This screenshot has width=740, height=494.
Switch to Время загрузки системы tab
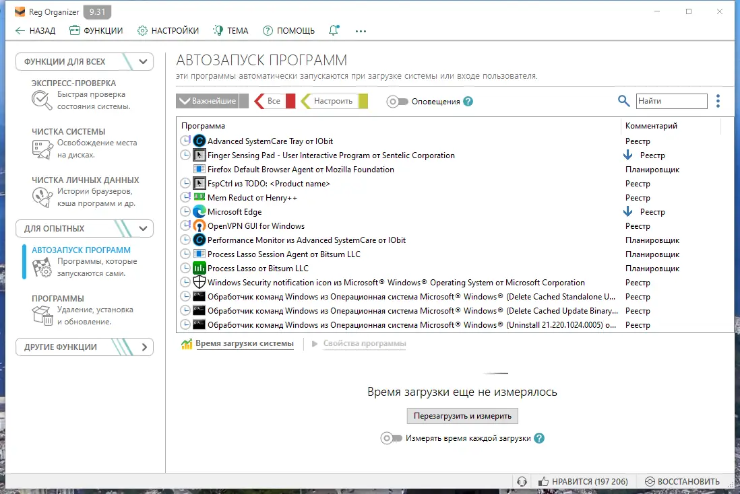245,344
